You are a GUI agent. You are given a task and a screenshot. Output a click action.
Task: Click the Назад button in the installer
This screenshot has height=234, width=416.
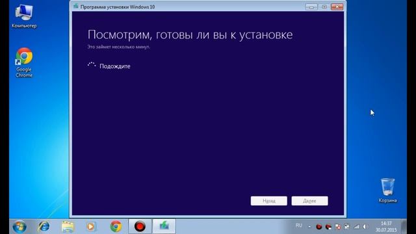tap(268, 201)
